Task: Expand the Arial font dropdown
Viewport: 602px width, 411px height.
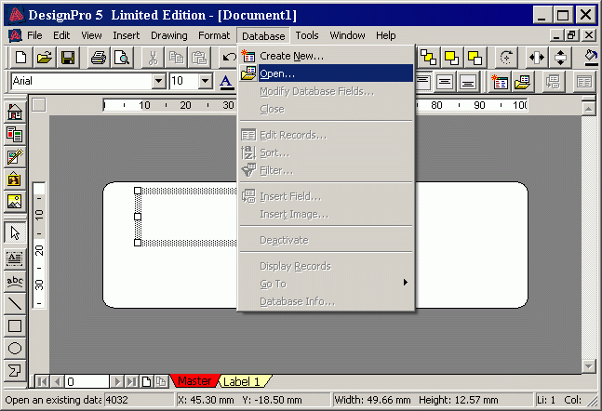Action: point(158,81)
